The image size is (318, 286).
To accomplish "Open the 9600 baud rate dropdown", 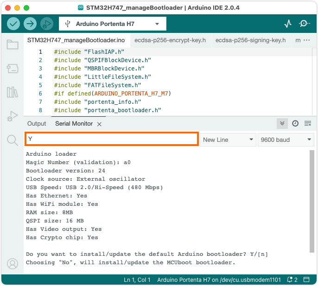I will (286, 140).
